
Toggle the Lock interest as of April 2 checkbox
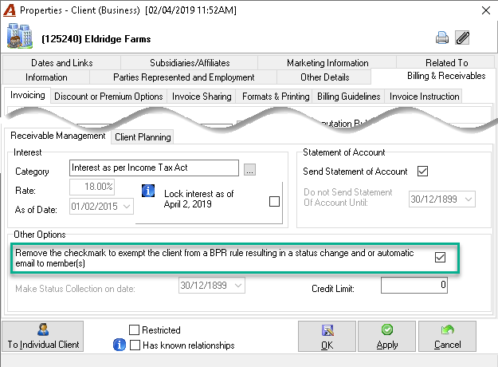click(x=274, y=201)
